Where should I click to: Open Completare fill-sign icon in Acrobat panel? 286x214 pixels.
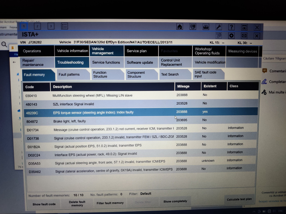point(264,82)
